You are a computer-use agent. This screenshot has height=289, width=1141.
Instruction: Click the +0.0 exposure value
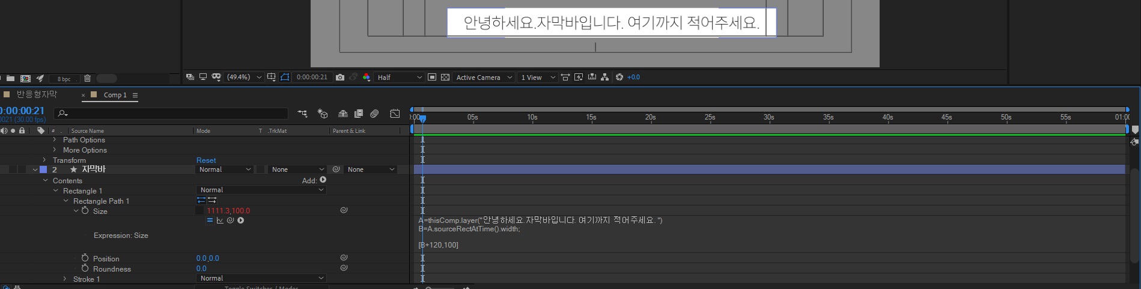[634, 77]
